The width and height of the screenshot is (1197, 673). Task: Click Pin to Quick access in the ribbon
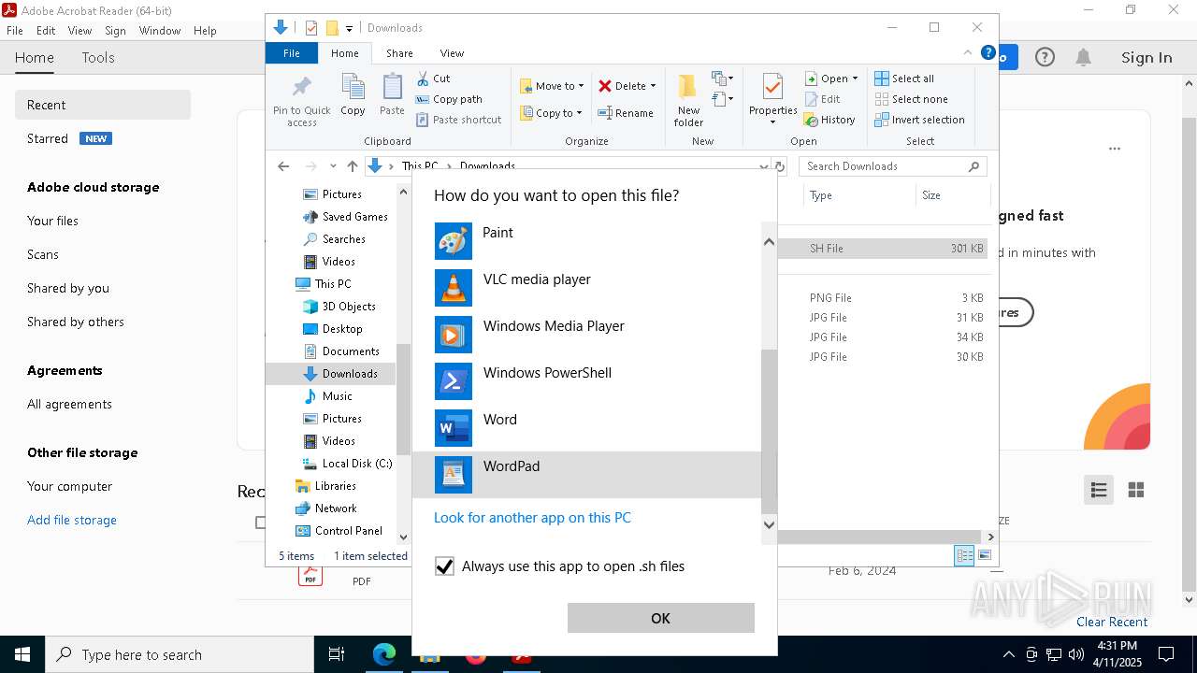pos(301,101)
